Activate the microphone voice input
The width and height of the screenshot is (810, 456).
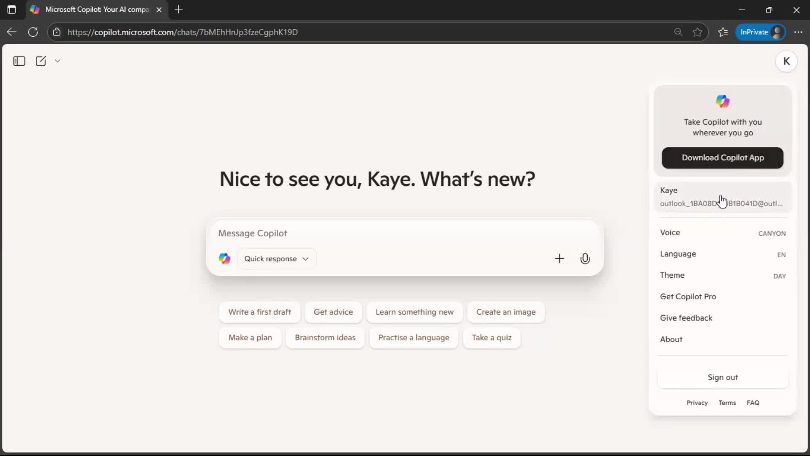(585, 258)
